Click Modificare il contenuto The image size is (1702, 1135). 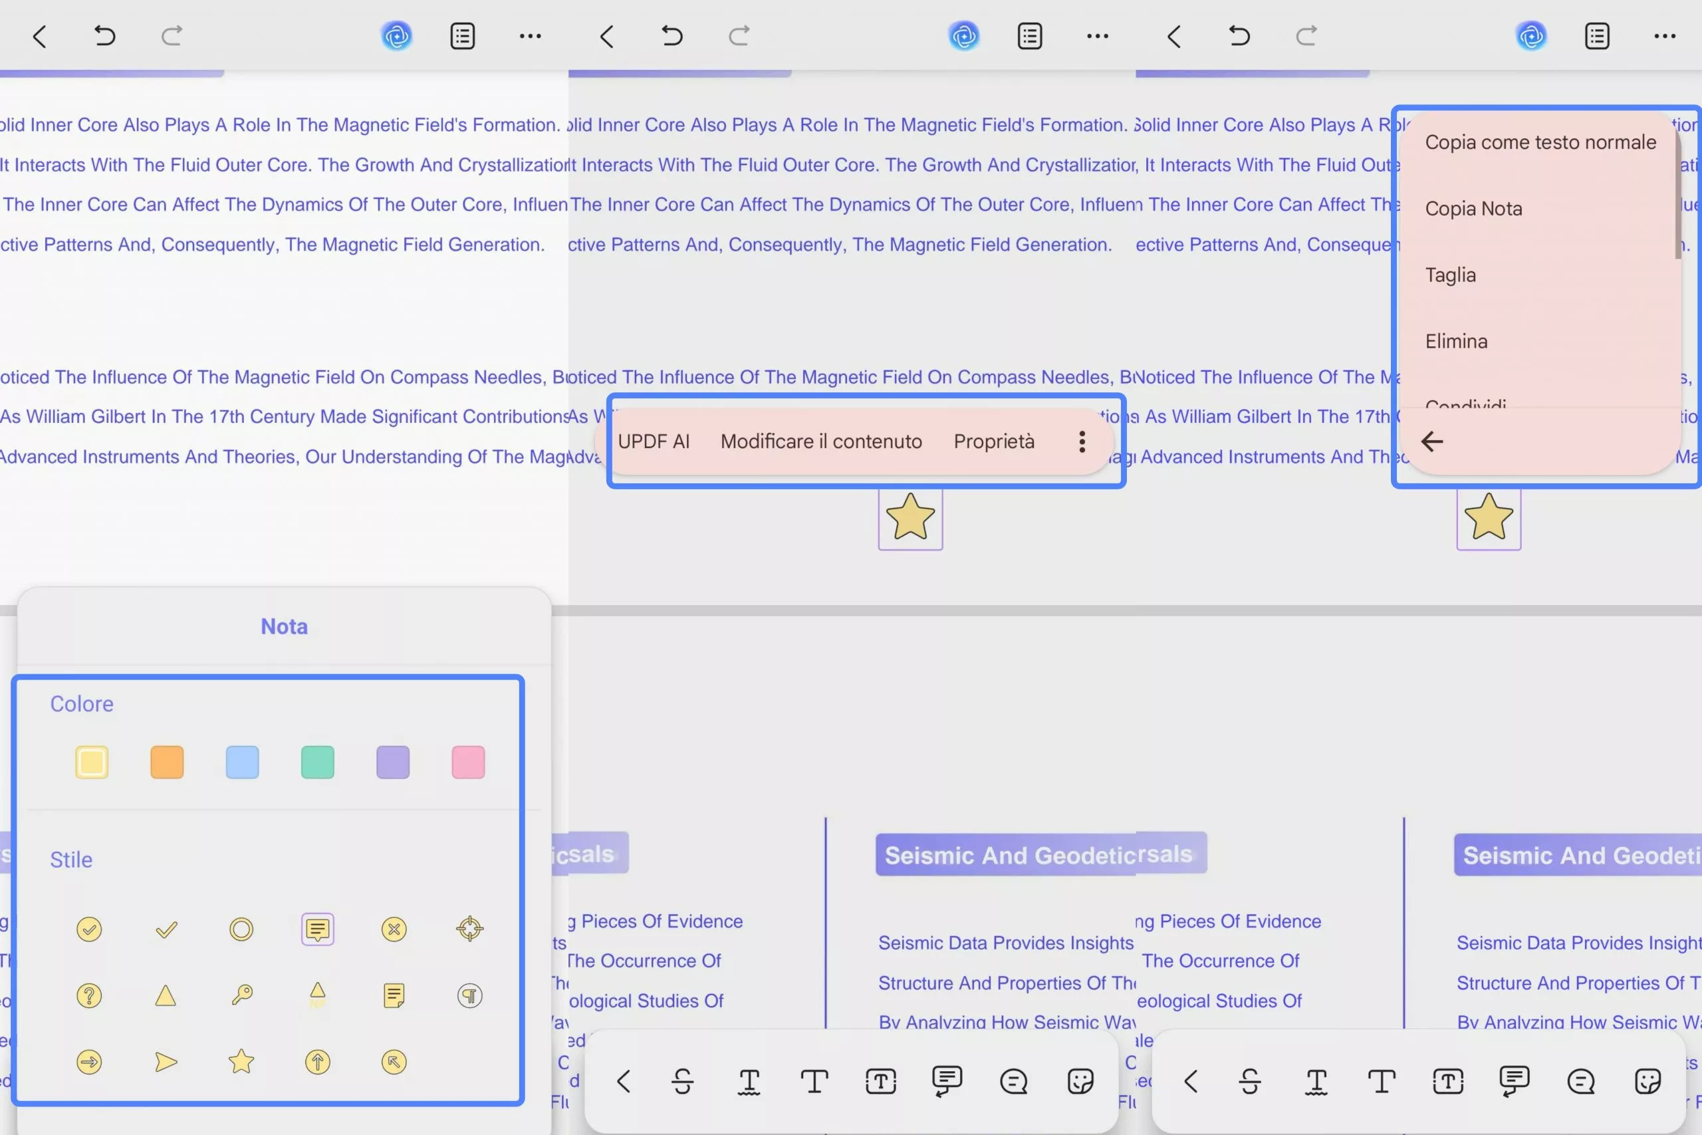coord(820,441)
